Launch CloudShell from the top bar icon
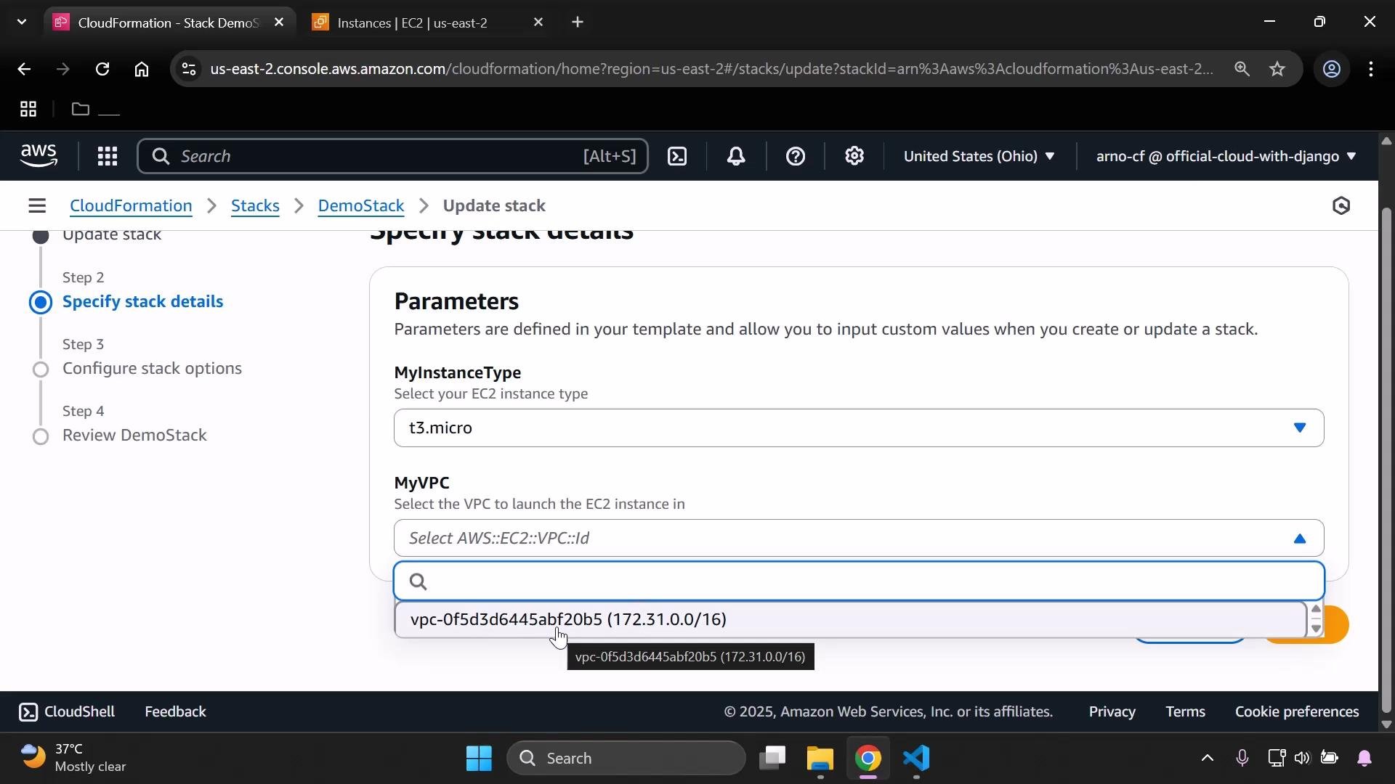Viewport: 1395px width, 784px height. click(677, 156)
